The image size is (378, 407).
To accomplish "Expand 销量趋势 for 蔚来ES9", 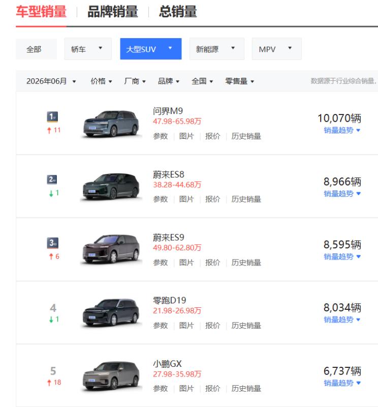I will 342,257.
